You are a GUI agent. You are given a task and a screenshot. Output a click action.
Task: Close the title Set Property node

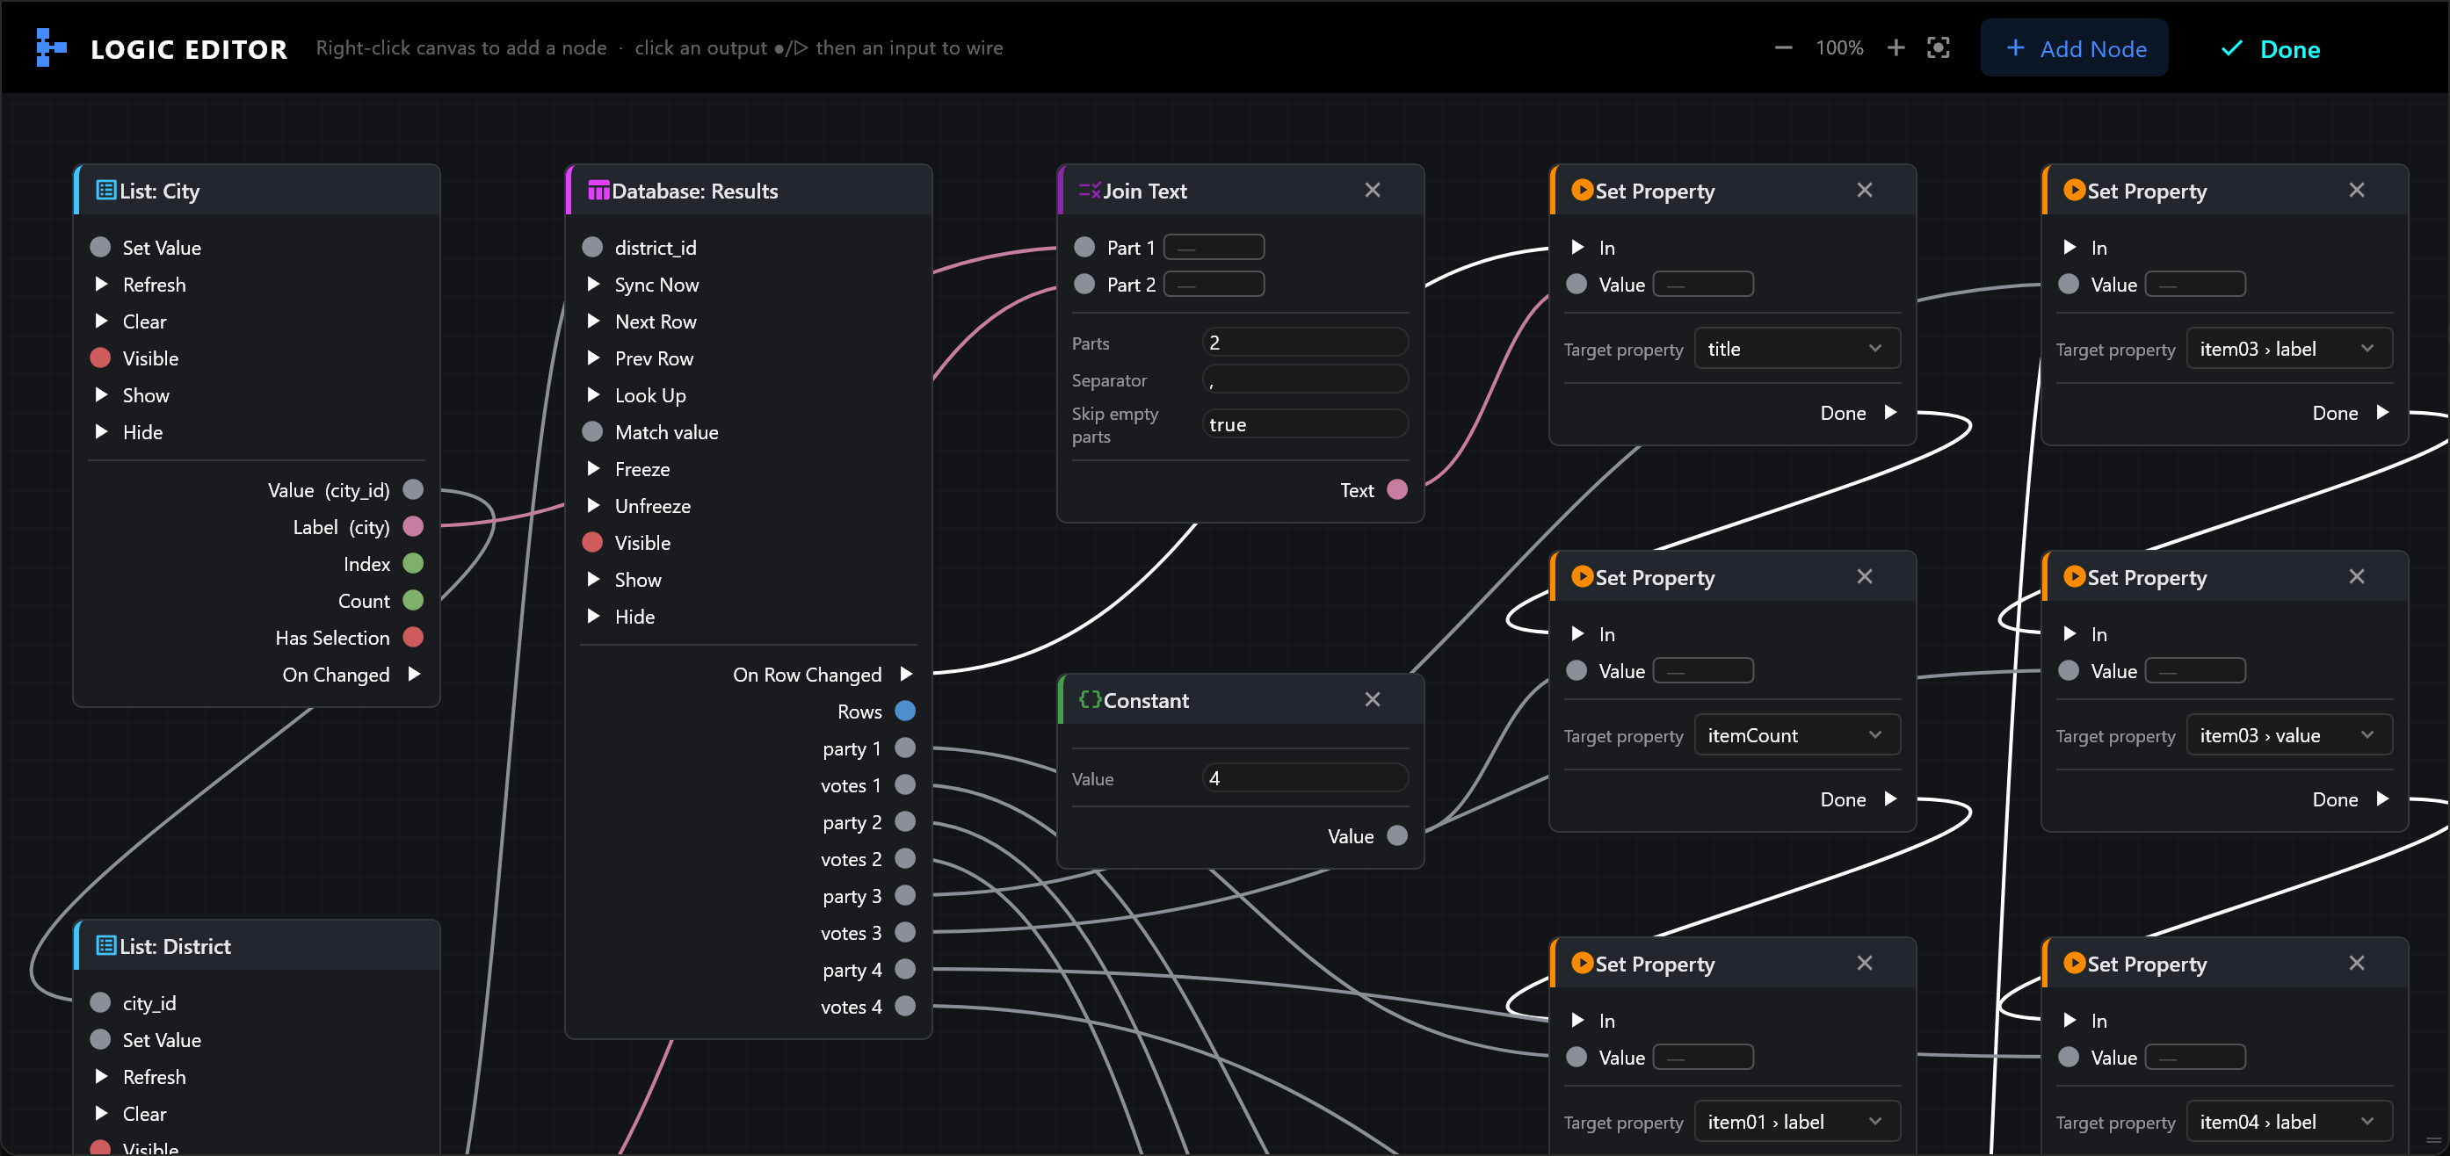pyautogui.click(x=1864, y=190)
